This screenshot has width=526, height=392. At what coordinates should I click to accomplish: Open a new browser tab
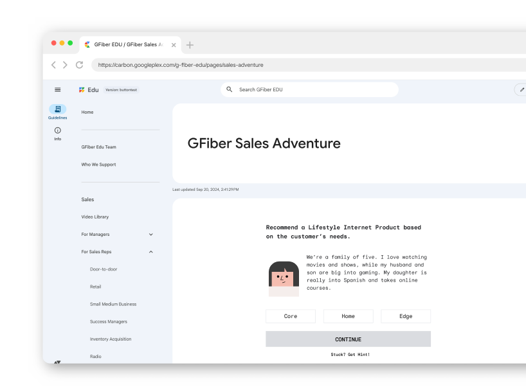coord(190,45)
